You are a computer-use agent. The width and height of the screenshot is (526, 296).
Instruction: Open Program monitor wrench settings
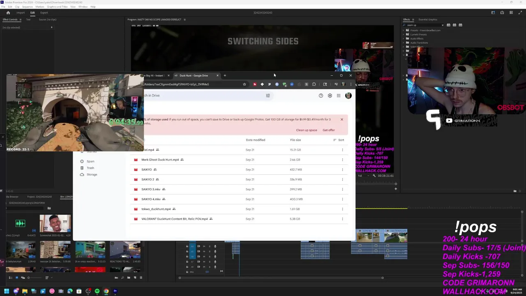374,176
